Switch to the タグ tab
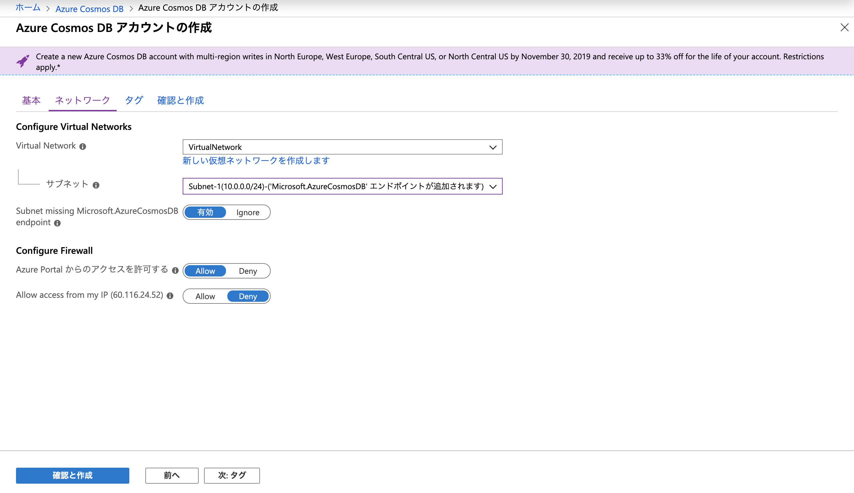 (x=134, y=100)
